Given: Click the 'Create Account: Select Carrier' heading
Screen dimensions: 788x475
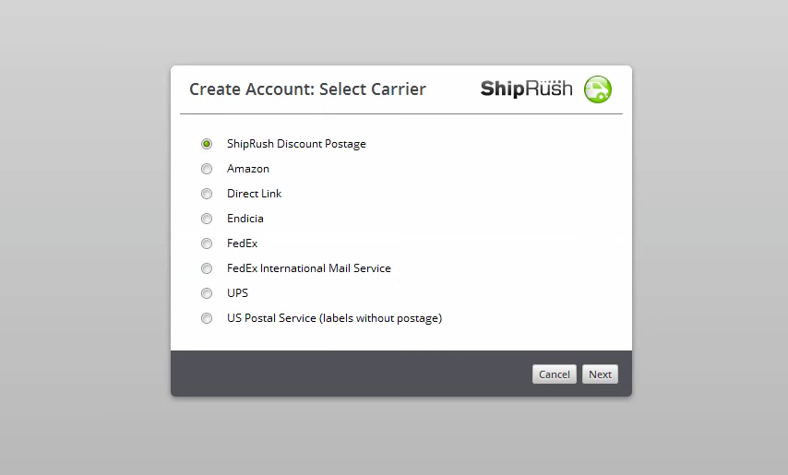Looking at the screenshot, I should [307, 89].
